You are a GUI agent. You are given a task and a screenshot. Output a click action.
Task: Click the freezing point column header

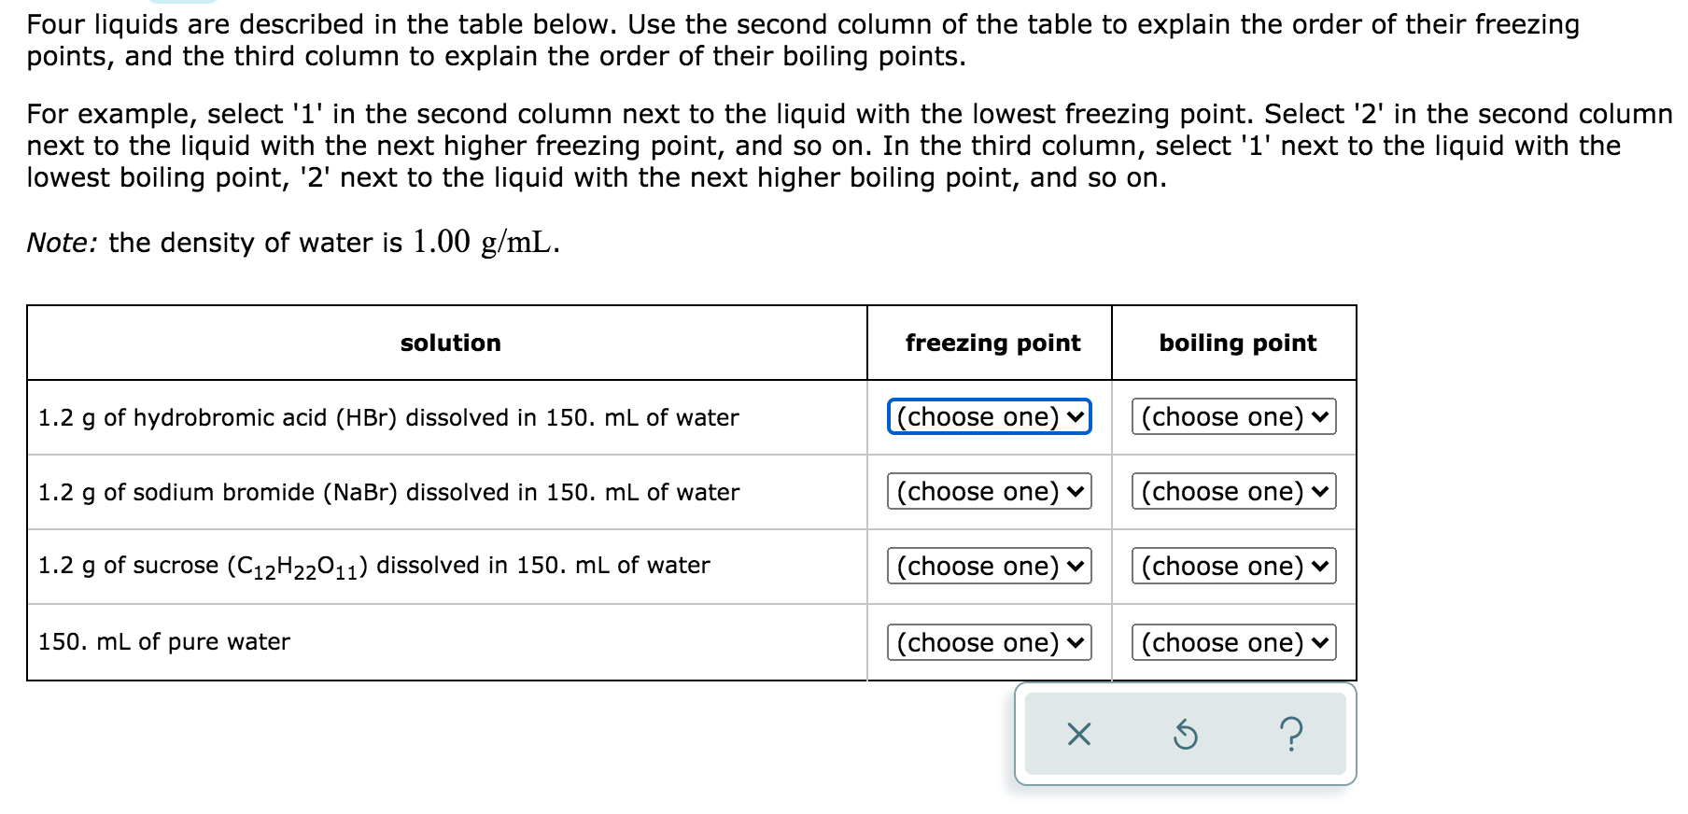click(993, 343)
